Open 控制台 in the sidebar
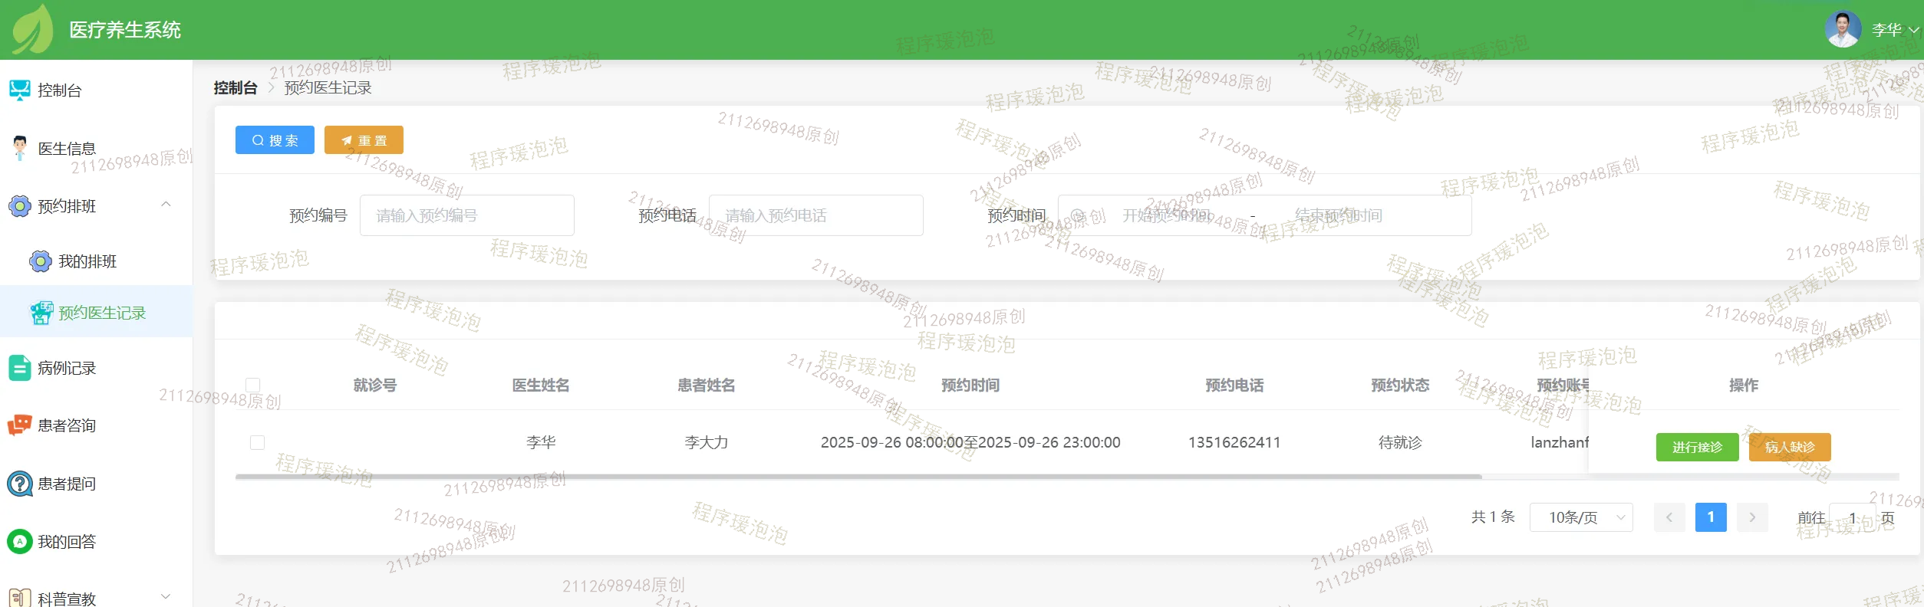Screen dimensions: 1924x607 click(x=96, y=90)
